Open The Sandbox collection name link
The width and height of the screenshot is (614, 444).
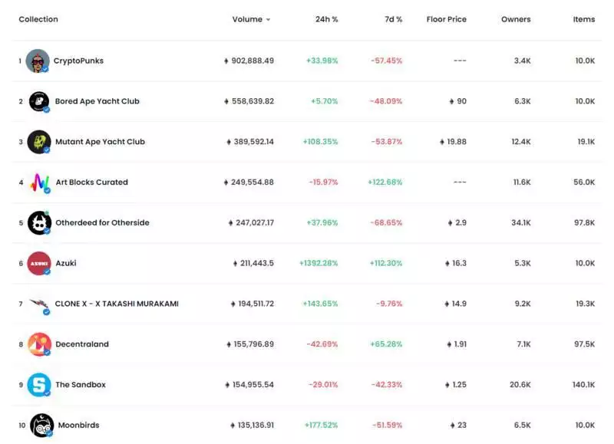(81, 384)
